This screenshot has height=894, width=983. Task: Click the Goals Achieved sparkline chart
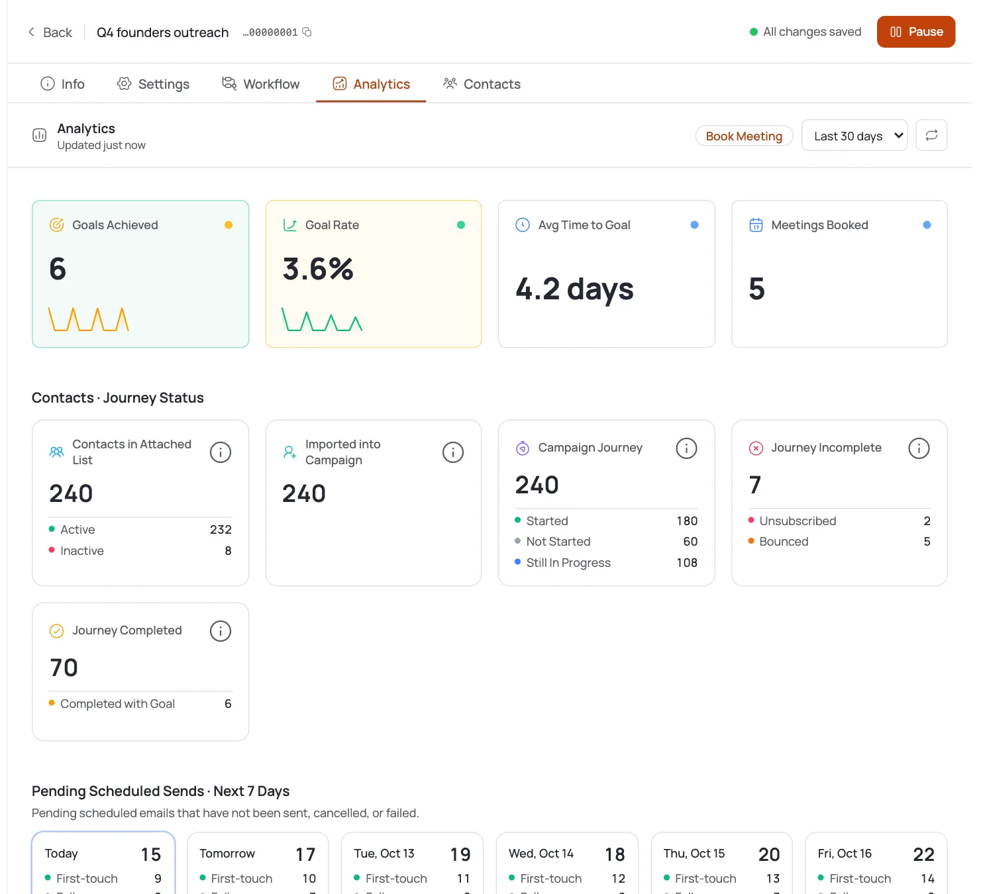click(89, 319)
